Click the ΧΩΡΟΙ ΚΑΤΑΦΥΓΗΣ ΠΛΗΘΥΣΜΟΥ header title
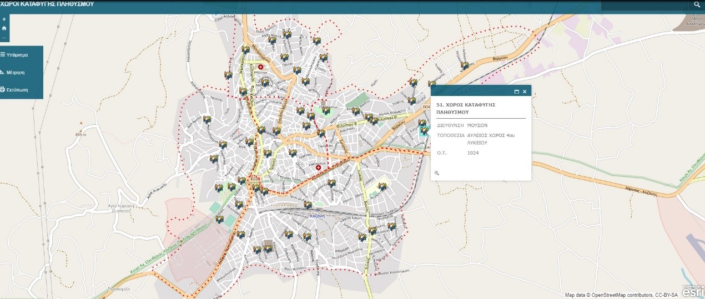 click(x=47, y=4)
